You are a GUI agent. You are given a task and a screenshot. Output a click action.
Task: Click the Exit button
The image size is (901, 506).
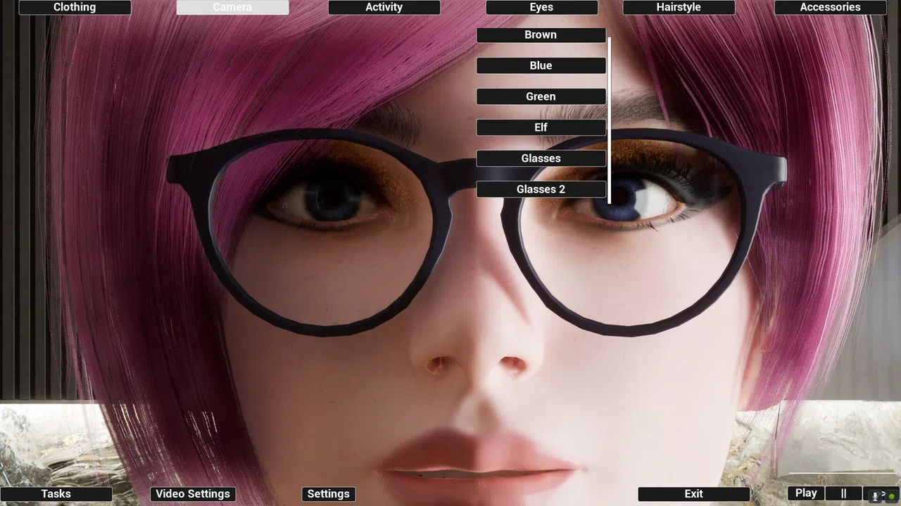click(x=694, y=494)
